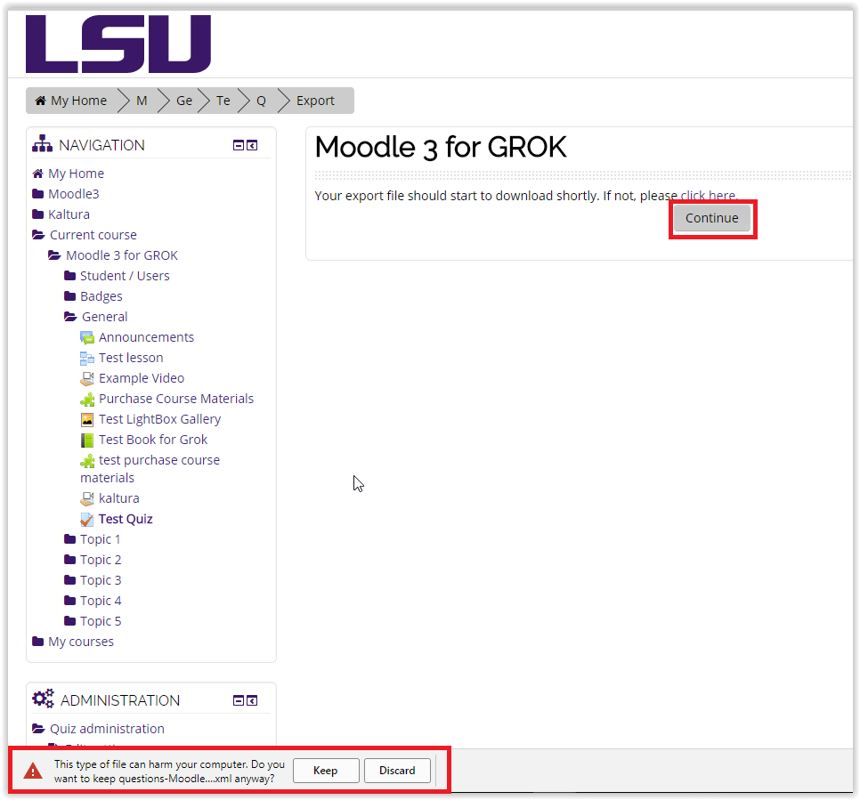Expand the Topic 5 folder

click(x=69, y=621)
